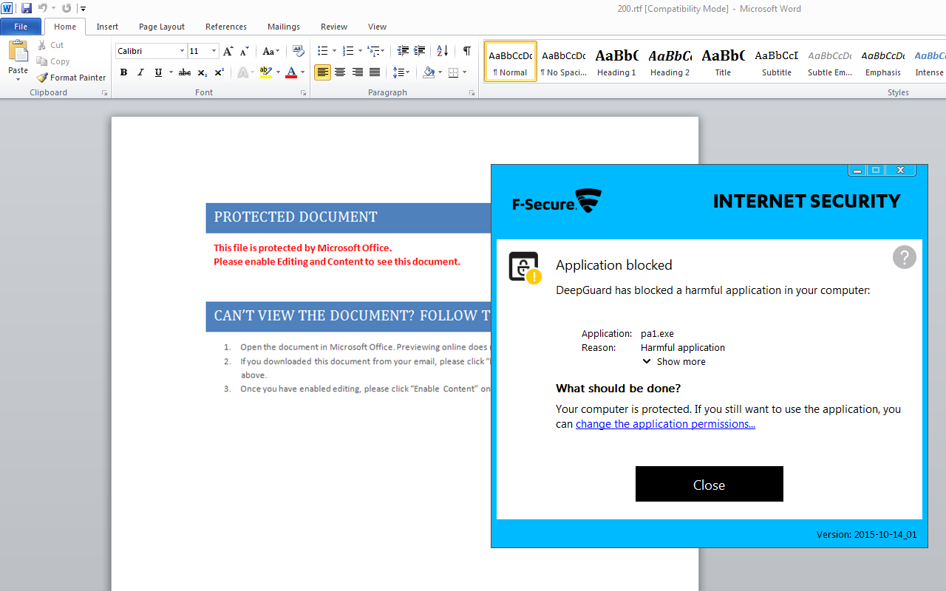Select the Format Painter tool
Viewport: 946px width, 591px height.
[71, 78]
